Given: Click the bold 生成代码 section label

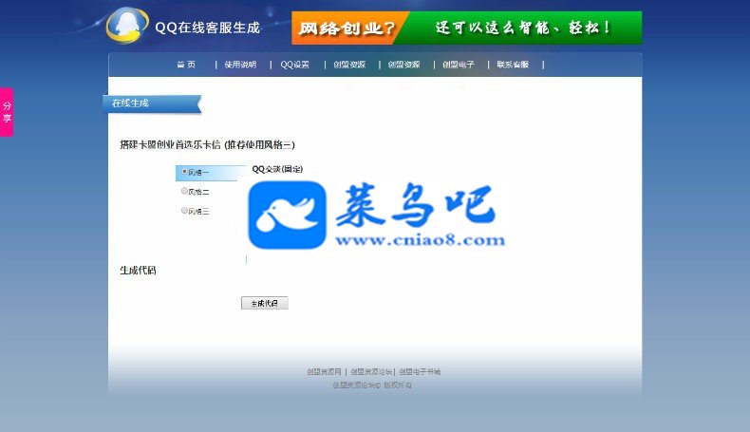Looking at the screenshot, I should (138, 271).
